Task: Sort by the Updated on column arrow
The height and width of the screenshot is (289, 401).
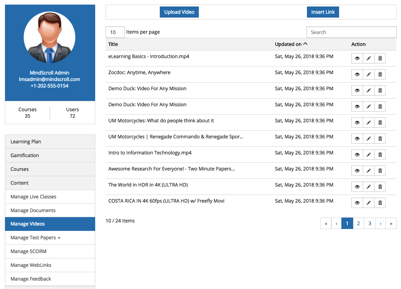Action: point(305,44)
